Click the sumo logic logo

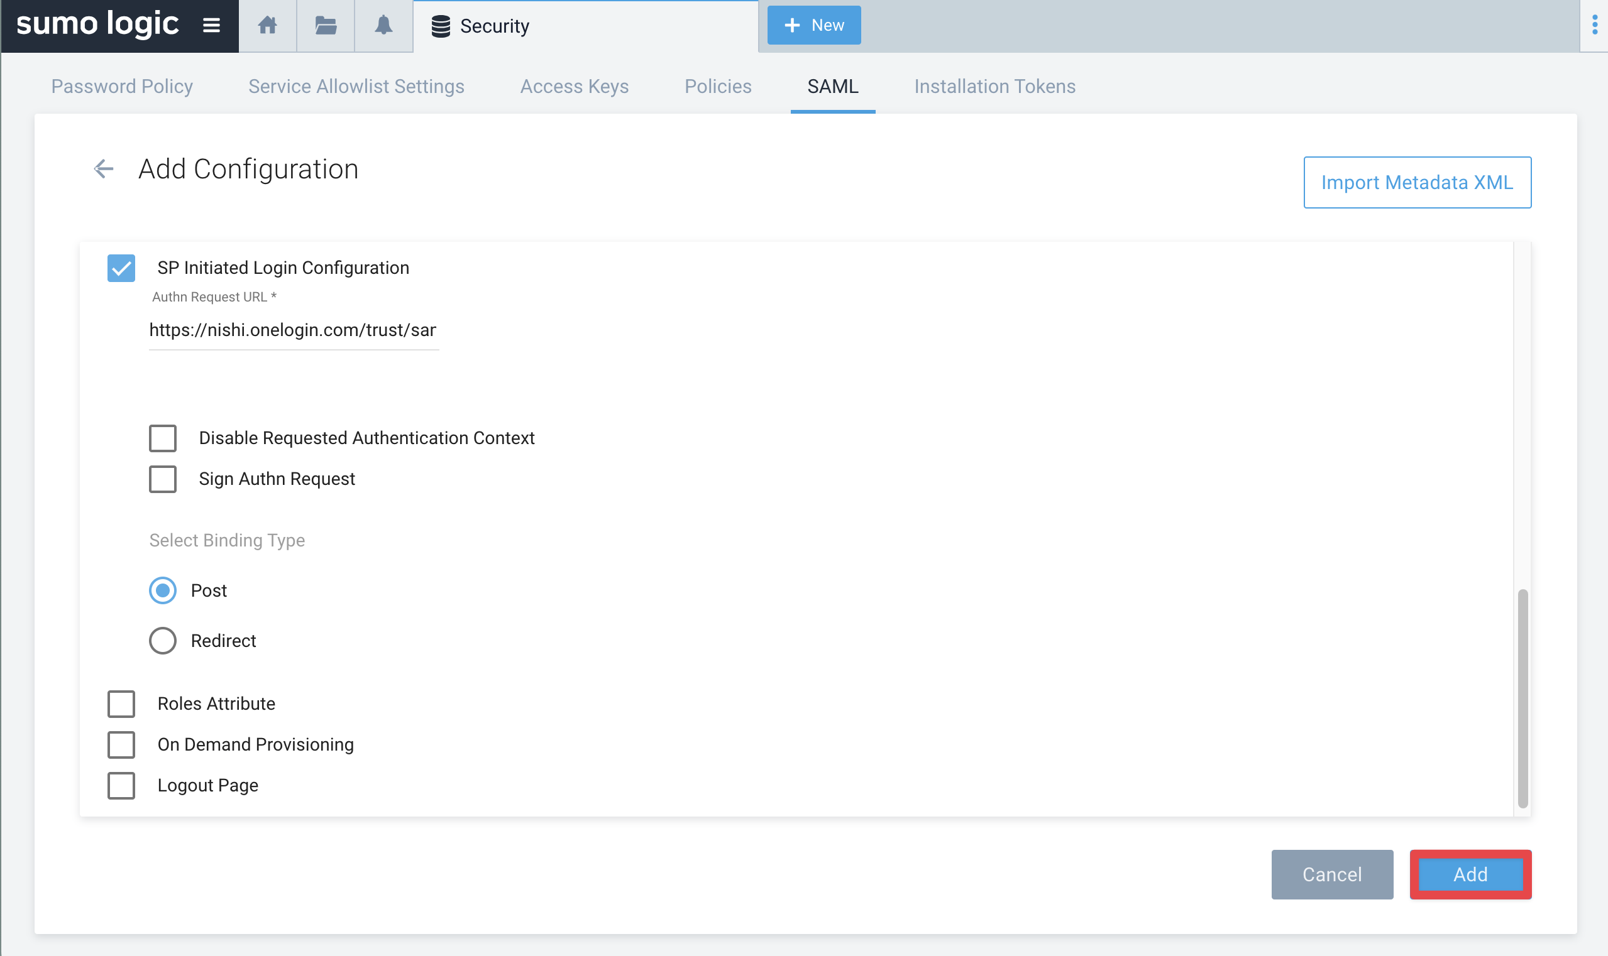point(97,24)
